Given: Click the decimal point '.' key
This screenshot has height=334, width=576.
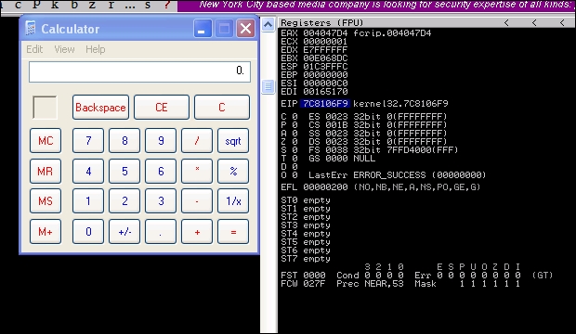Looking at the screenshot, I should (161, 232).
